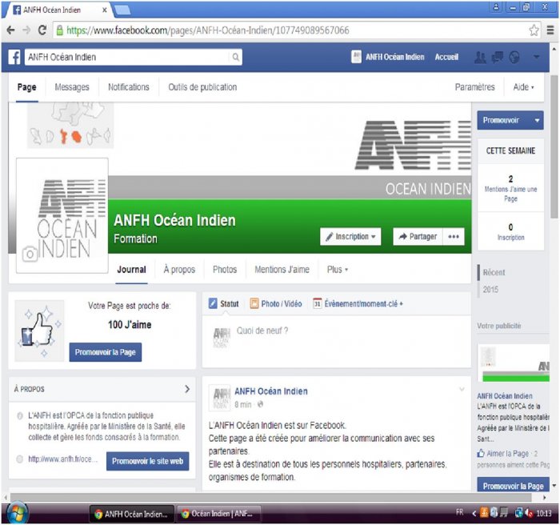
Task: Click camera icon on profile picture
Action: pyautogui.click(x=30, y=254)
